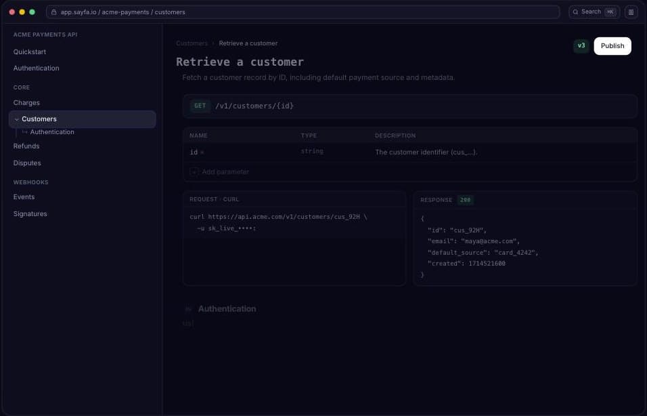Click the RESPONSE panel label
This screenshot has width=647, height=416.
click(436, 200)
